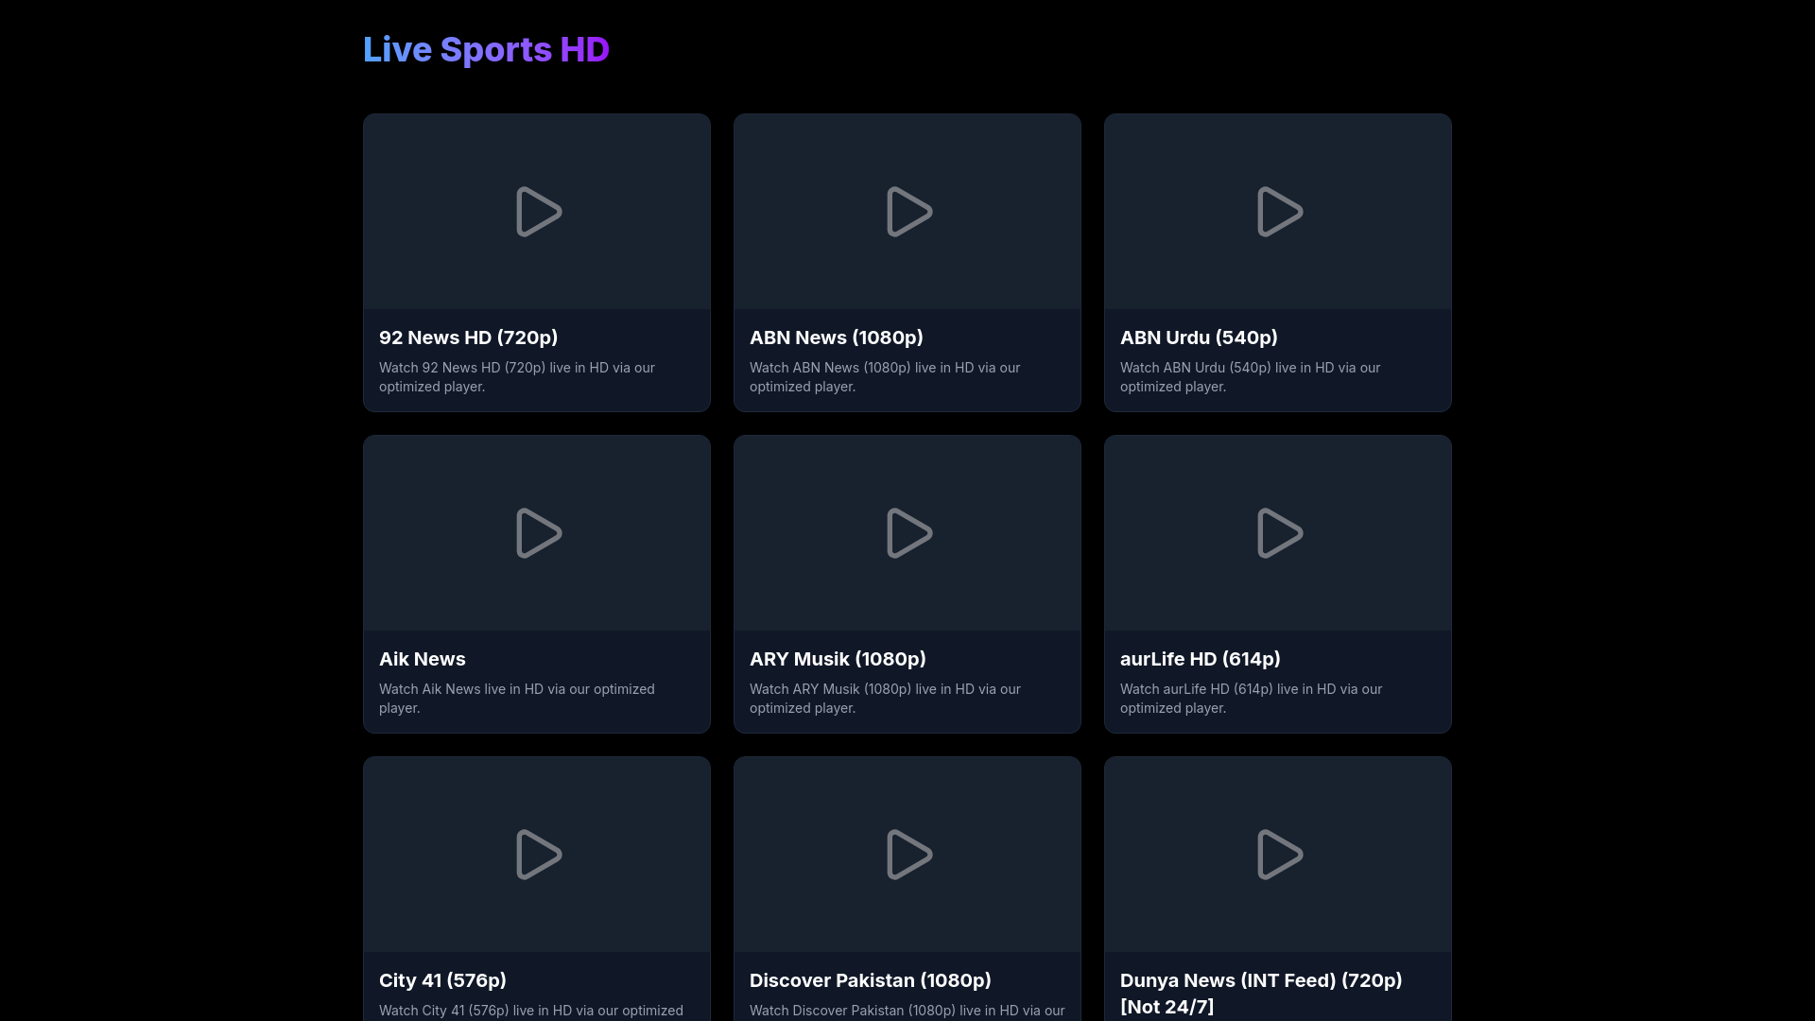Click the 'Watch ARY Musik (1080p) live' description
Viewport: 1815px width, 1021px height.
click(x=885, y=699)
